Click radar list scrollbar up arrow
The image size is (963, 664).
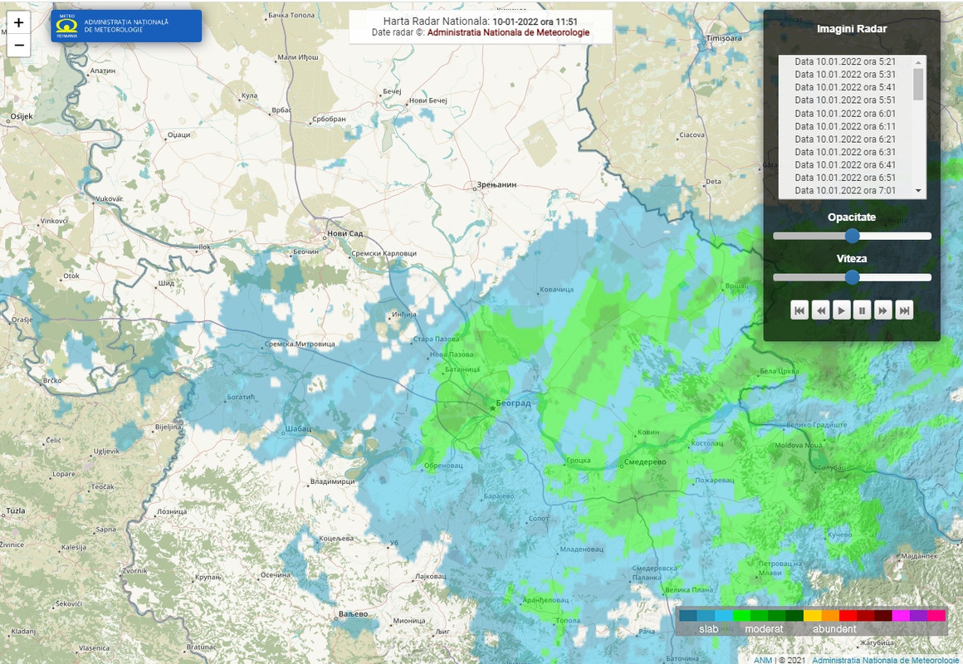(x=918, y=62)
